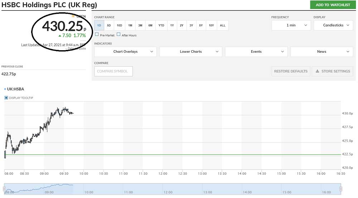Select the 1M chart range
This screenshot has width=358, height=198.
[x=130, y=25]
